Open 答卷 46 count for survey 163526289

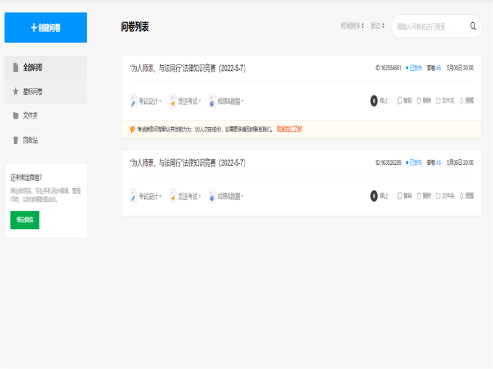pyautogui.click(x=434, y=162)
